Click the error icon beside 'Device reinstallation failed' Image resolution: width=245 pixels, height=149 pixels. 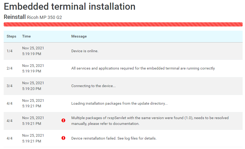click(x=63, y=138)
